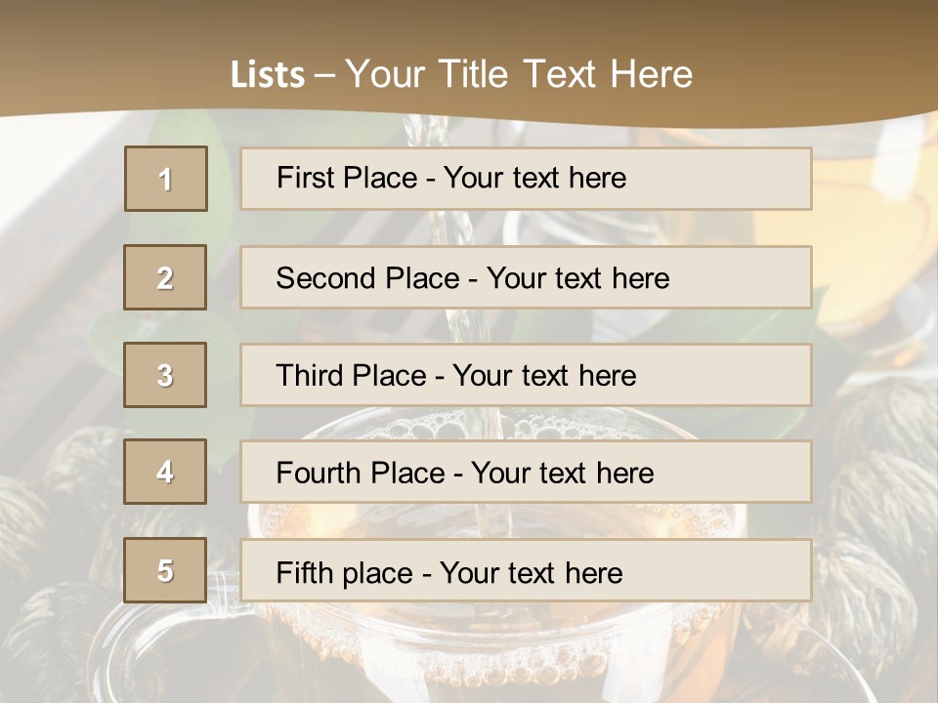
Task: Click the Third Place text box
Action: pos(526,375)
